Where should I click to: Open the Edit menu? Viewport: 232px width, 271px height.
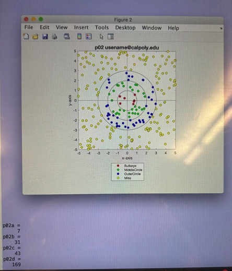pyautogui.click(x=44, y=27)
